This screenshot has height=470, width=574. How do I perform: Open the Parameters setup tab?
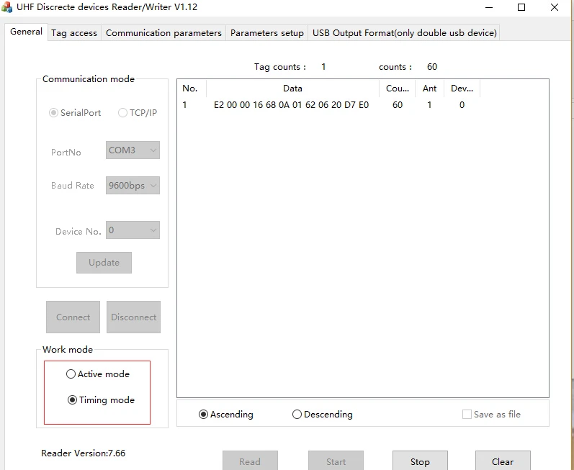point(267,33)
